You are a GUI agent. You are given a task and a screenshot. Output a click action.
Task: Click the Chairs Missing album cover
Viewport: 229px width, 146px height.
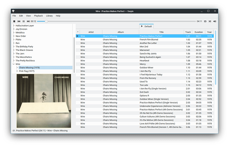(x=44, y=100)
